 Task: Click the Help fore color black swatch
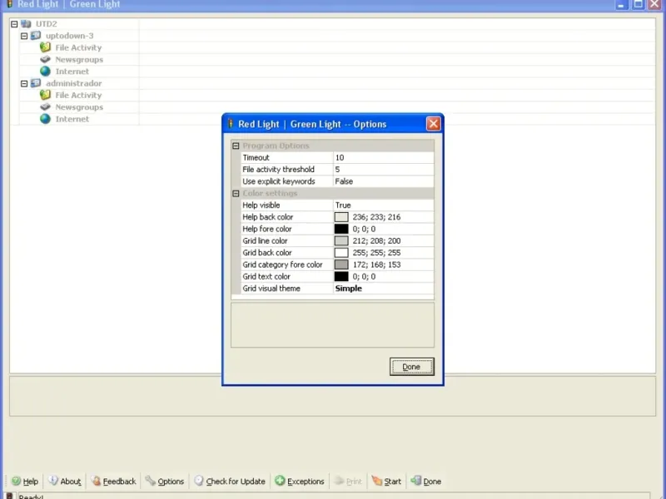[x=341, y=229]
